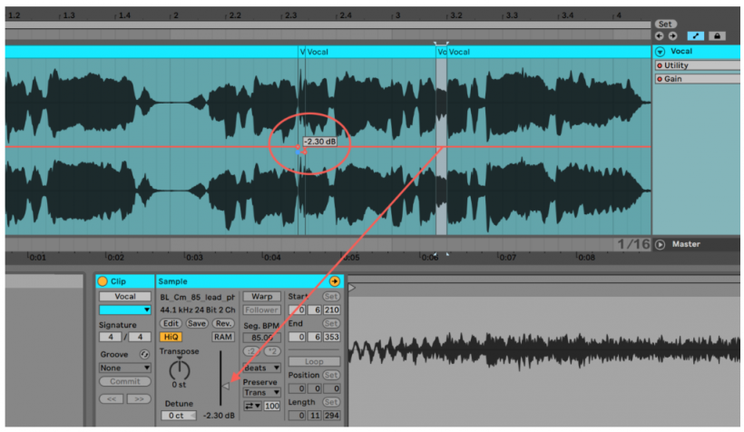Jump to next locator with right arrow

point(672,36)
